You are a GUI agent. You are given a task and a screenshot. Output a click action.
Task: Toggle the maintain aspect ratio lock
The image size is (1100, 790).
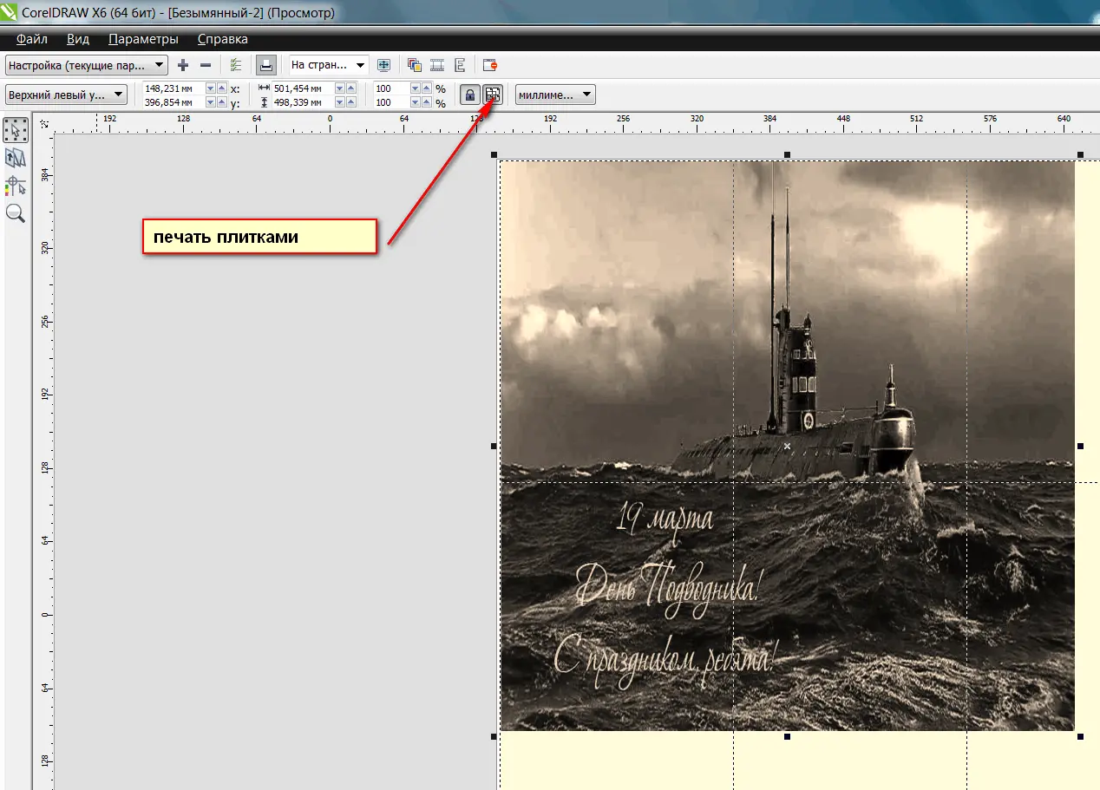tap(469, 95)
